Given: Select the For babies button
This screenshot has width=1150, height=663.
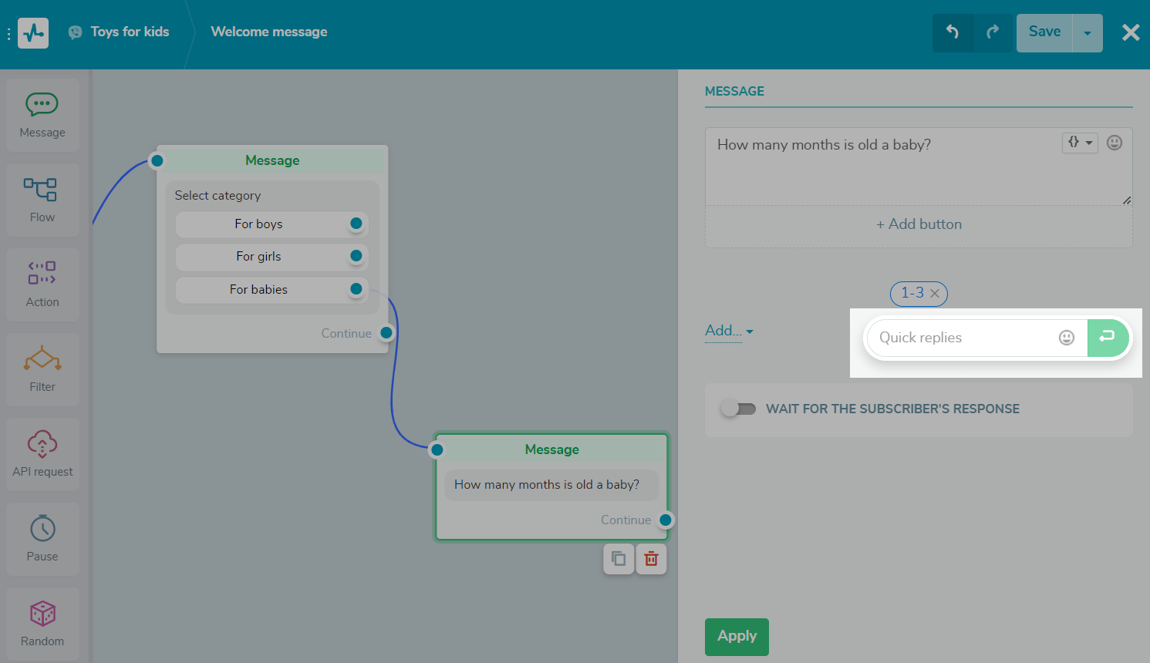Looking at the screenshot, I should (x=271, y=290).
